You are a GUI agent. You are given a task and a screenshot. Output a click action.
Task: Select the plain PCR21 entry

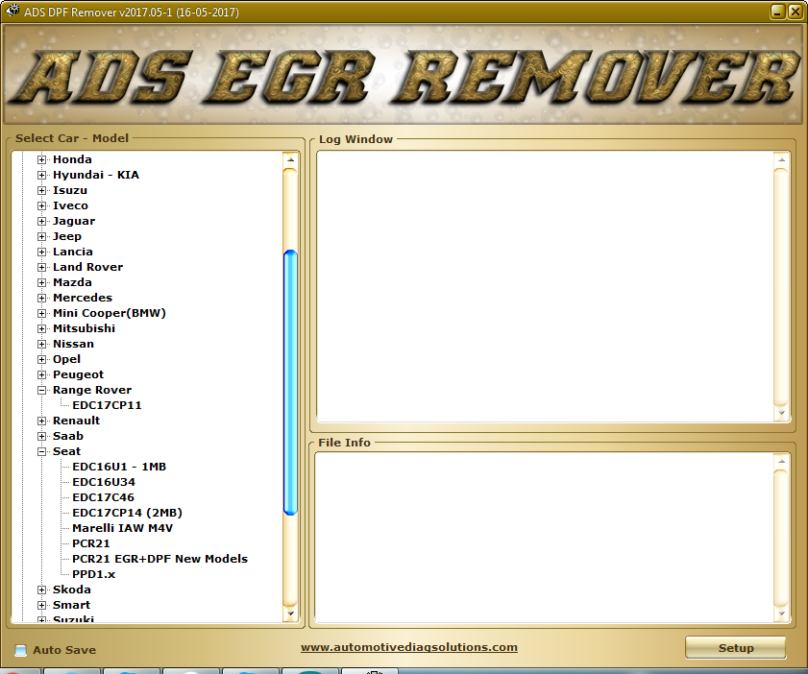90,543
